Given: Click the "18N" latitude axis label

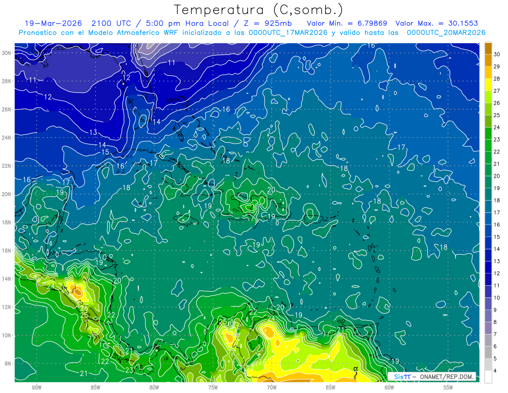Looking at the screenshot, I should [x=7, y=222].
